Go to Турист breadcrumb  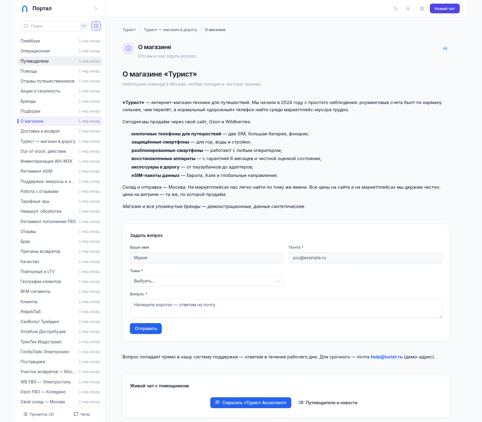(129, 30)
